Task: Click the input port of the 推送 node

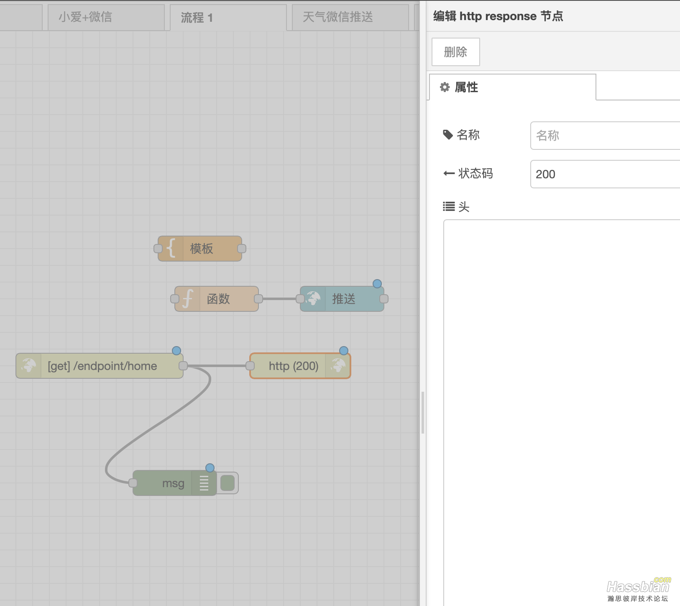Action: [300, 299]
